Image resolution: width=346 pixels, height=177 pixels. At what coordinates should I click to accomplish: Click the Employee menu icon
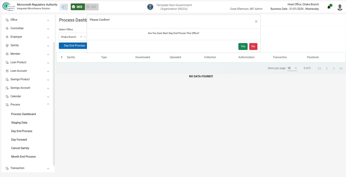pos(7,37)
